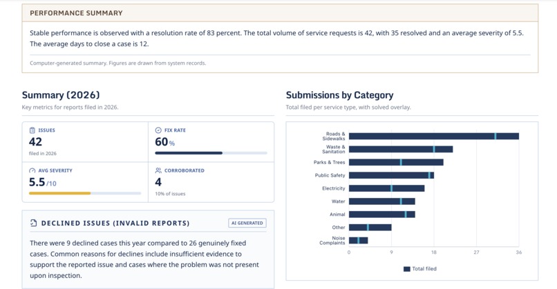The image size is (557, 289).
Task: Click the Total filed legend swatch
Action: [407, 269]
